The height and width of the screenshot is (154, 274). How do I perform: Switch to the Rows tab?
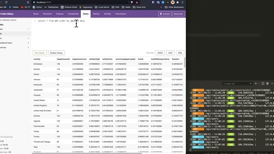36,14
